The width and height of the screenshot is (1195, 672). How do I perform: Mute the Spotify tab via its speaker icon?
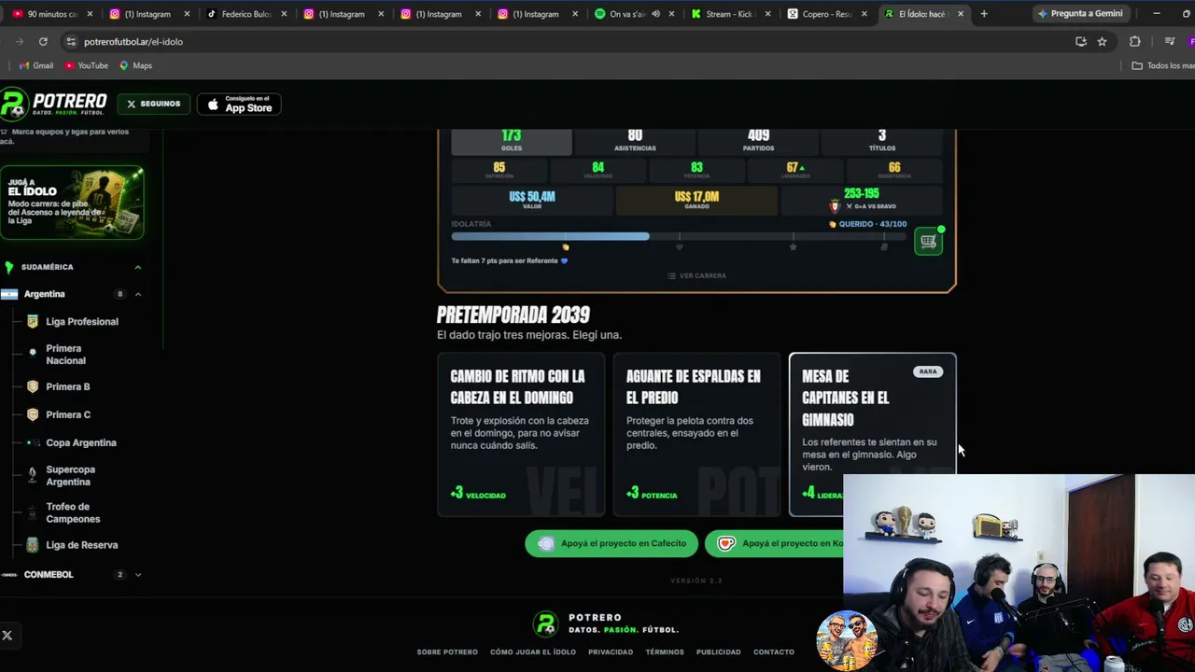[655, 14]
